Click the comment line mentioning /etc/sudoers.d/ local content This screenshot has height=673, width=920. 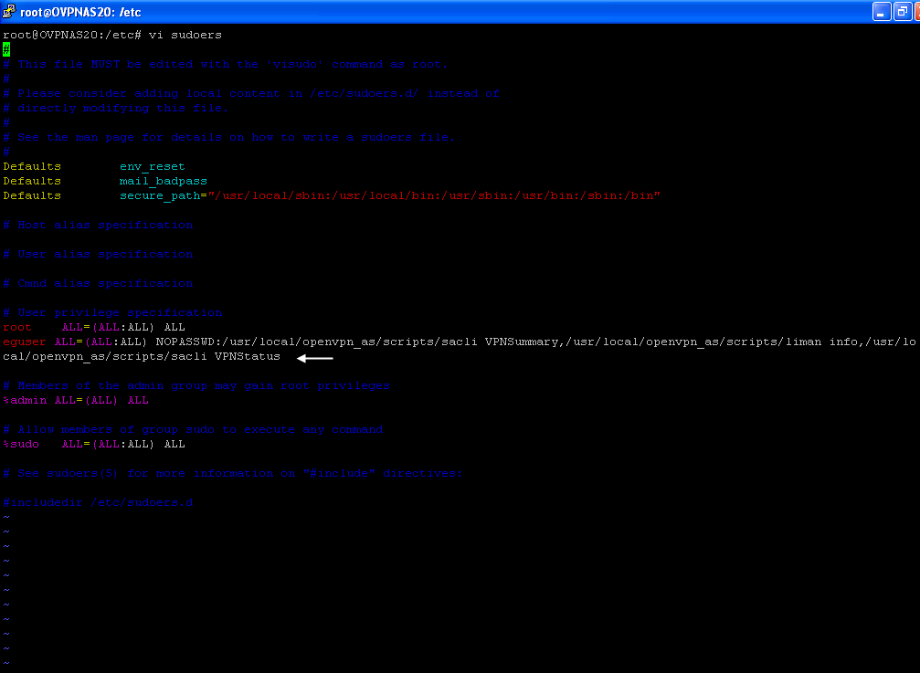point(251,94)
